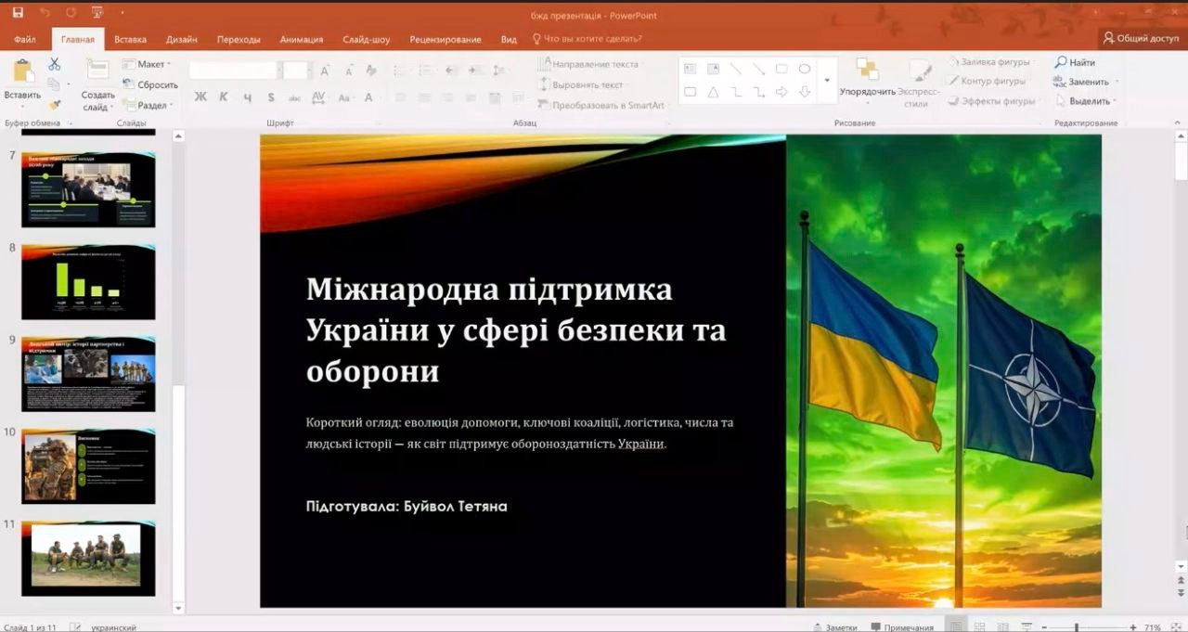Increase font size icon
Screen dimensions: 1188x632
[x=326, y=71]
